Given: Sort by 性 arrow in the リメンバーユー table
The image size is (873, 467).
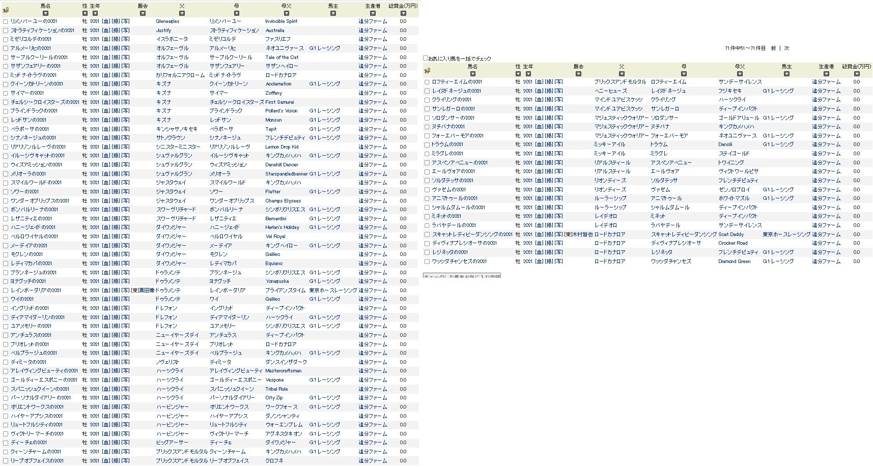Looking at the screenshot, I should [x=85, y=14].
